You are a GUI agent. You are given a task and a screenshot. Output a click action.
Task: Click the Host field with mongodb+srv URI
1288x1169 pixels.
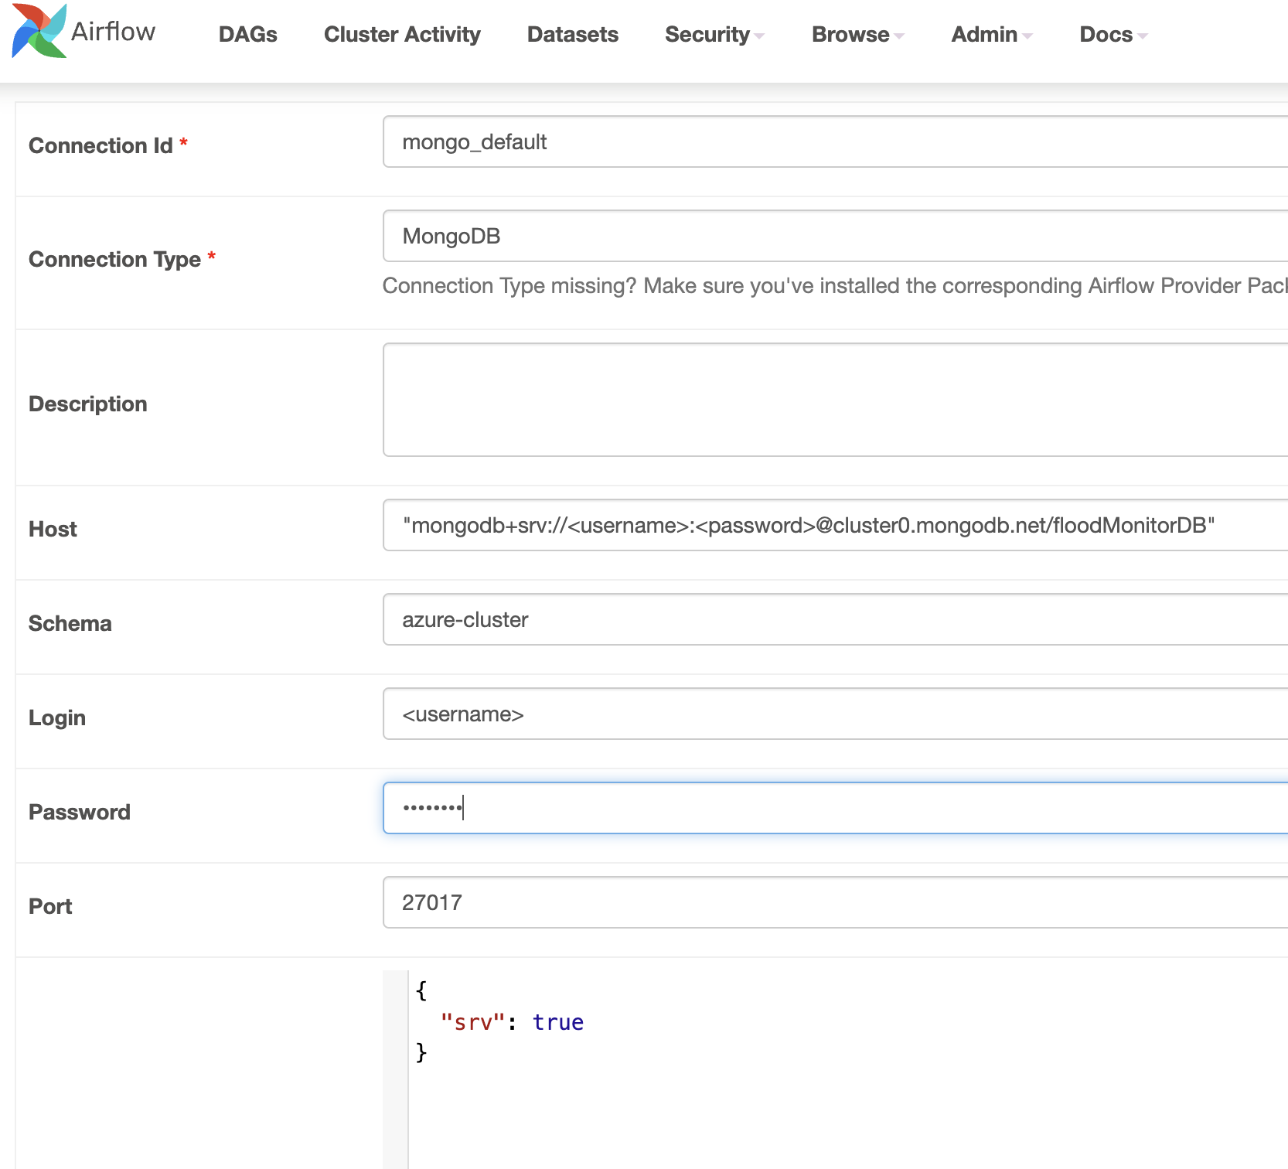point(835,525)
